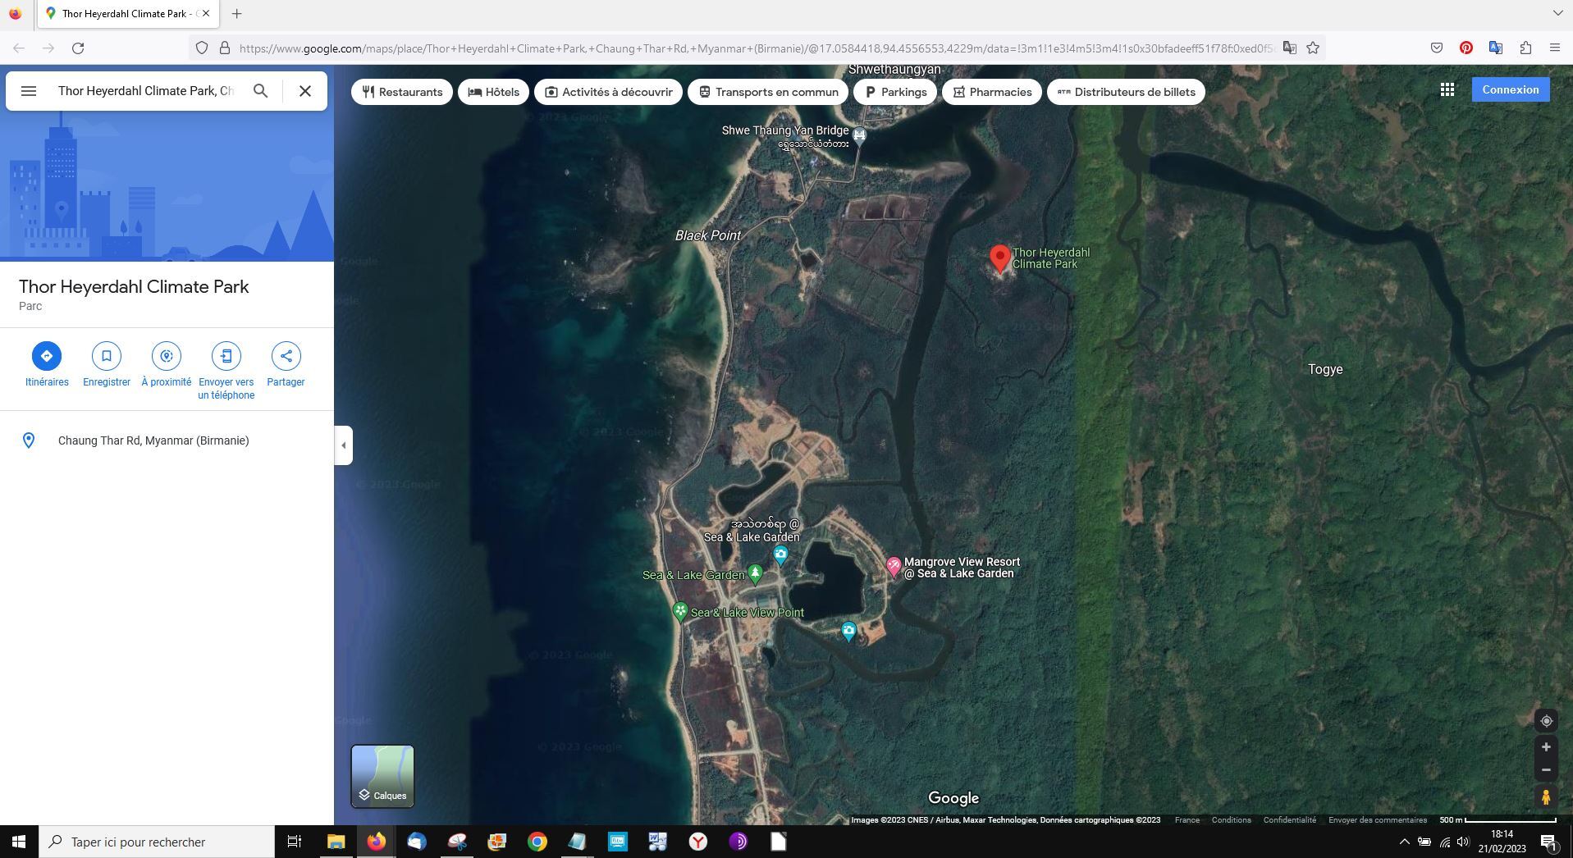1573x858 pixels.
Task: Click the À proximité nearby icon
Action: [x=167, y=356]
